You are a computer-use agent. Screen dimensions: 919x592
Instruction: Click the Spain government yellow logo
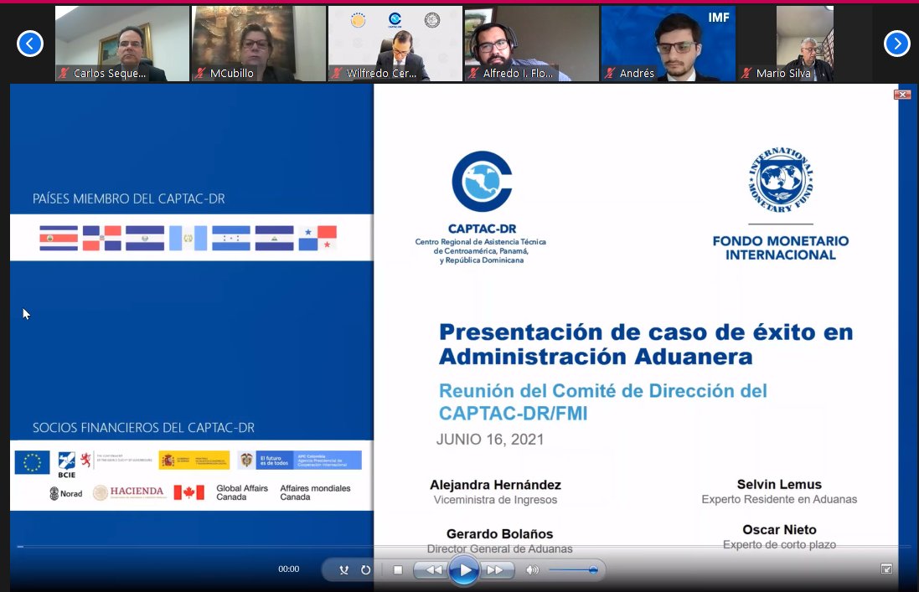pyautogui.click(x=194, y=461)
